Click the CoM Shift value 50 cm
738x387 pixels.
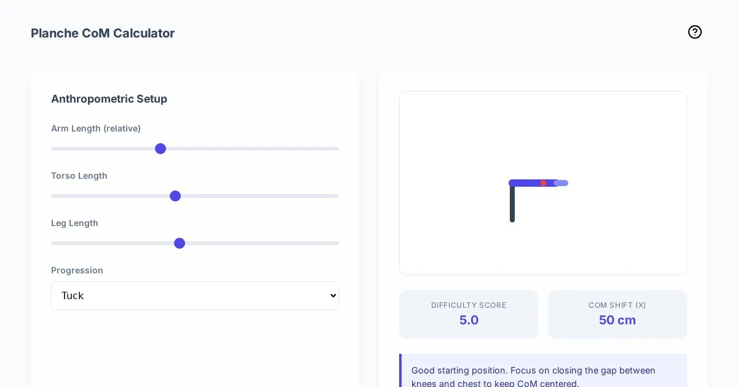point(617,320)
